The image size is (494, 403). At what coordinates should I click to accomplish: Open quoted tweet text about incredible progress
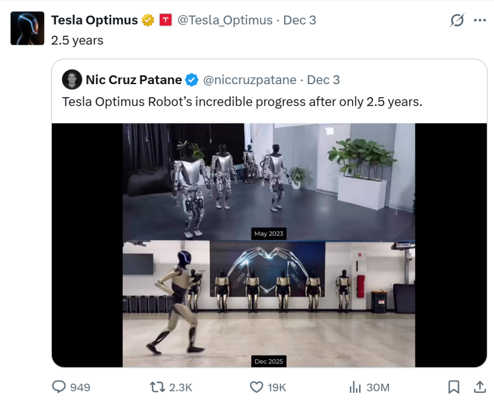click(x=242, y=101)
